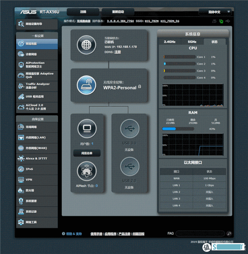
Task: Open 防火墙 firewall flame icon
Action: (21, 190)
